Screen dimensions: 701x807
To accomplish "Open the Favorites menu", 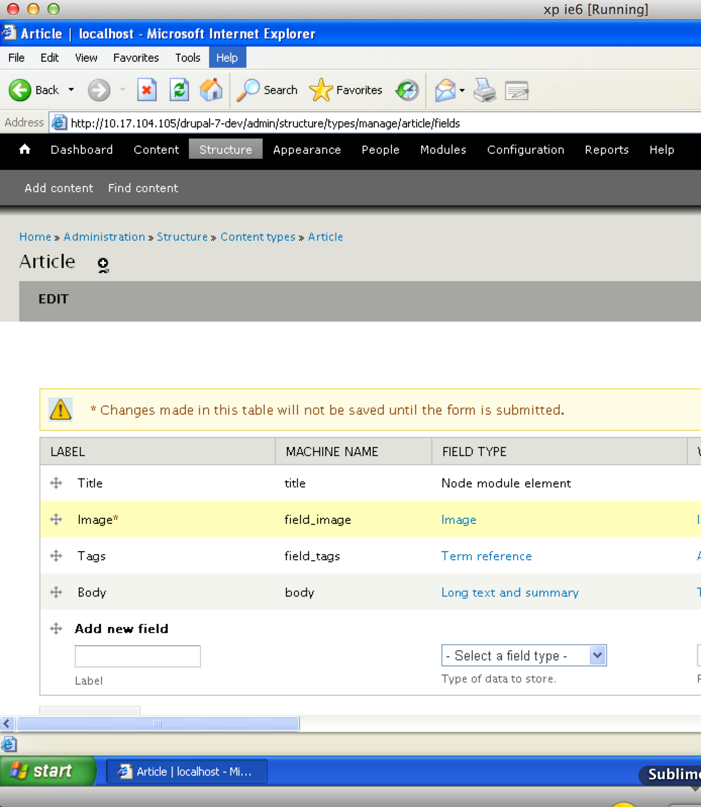I will pyautogui.click(x=136, y=58).
